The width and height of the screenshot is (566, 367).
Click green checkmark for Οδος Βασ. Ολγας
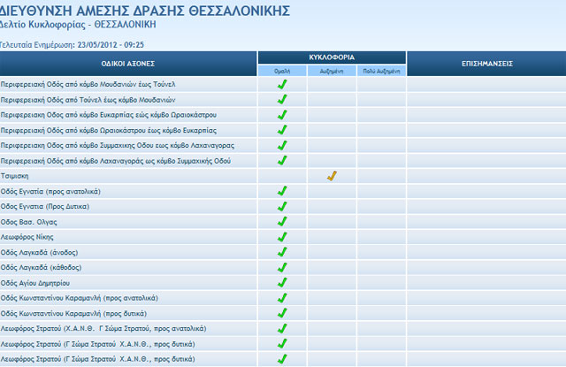(282, 222)
